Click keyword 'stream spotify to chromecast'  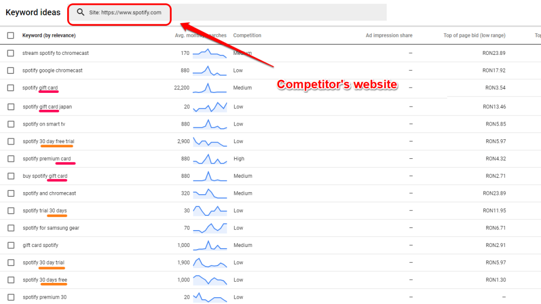click(55, 53)
